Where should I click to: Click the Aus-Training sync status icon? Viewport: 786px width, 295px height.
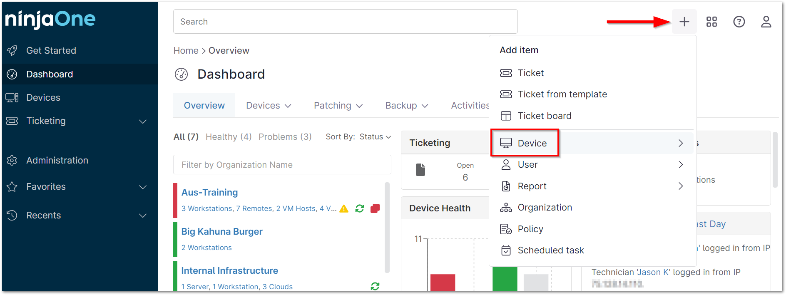click(360, 208)
